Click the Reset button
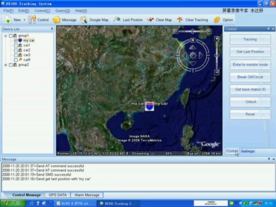276x207 pixels. coord(250,114)
